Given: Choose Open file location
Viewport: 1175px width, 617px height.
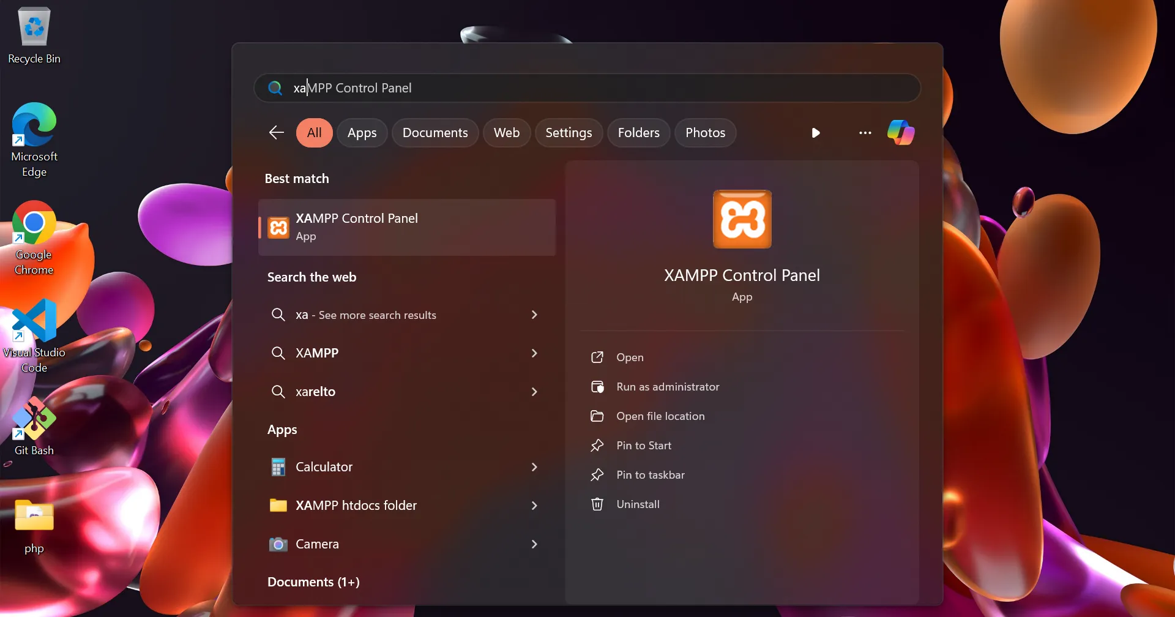Looking at the screenshot, I should [x=660, y=416].
